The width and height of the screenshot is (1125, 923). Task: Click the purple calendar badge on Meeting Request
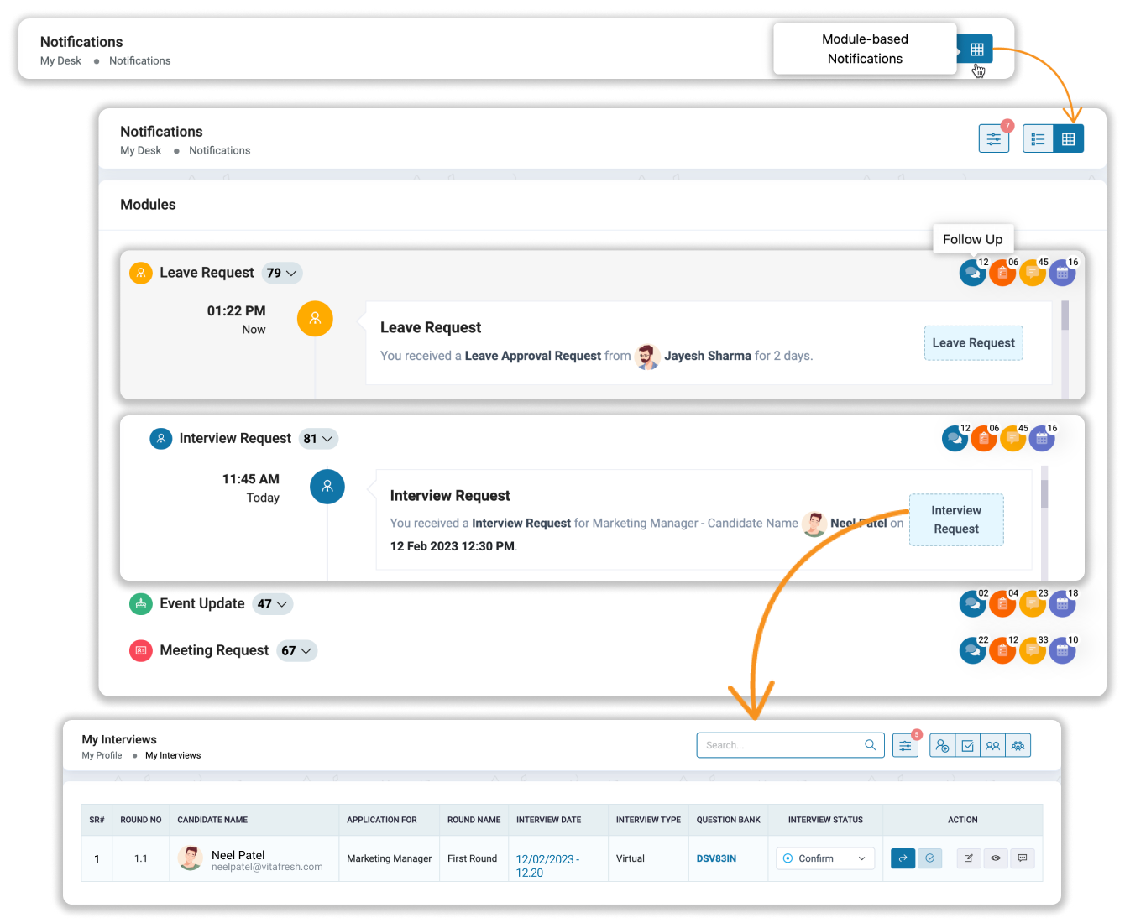[1063, 650]
